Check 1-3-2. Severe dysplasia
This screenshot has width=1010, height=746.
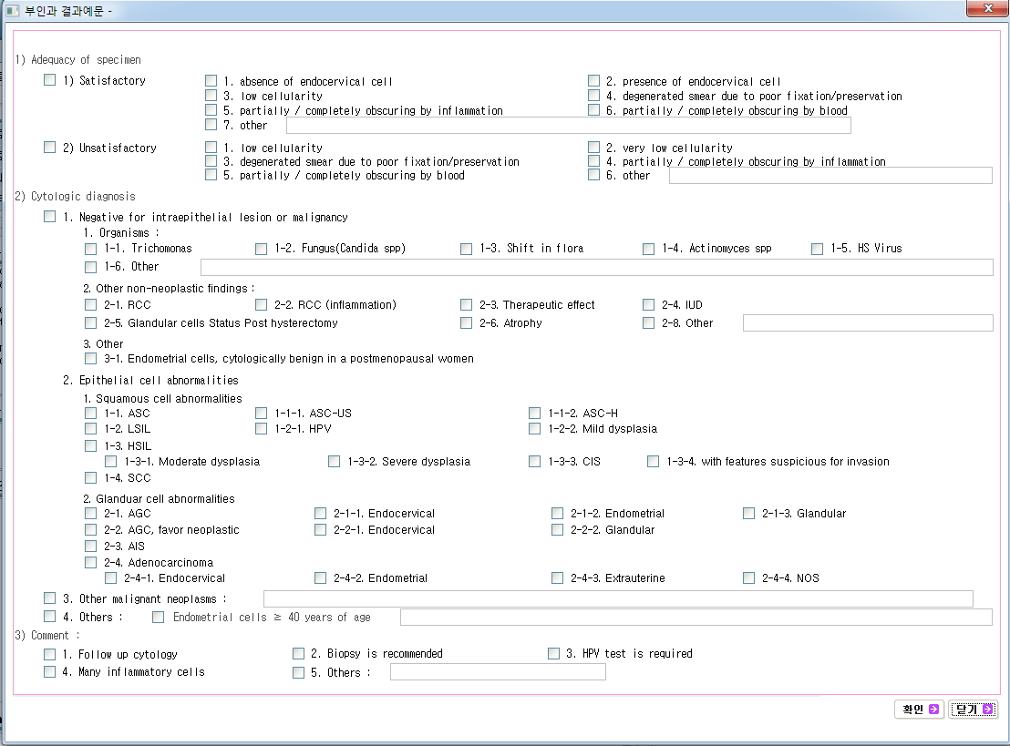tap(335, 462)
